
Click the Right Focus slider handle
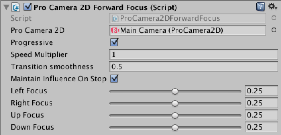(x=175, y=103)
